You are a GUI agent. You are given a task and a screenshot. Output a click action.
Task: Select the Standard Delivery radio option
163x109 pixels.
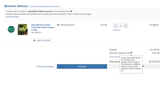coord(58,25)
